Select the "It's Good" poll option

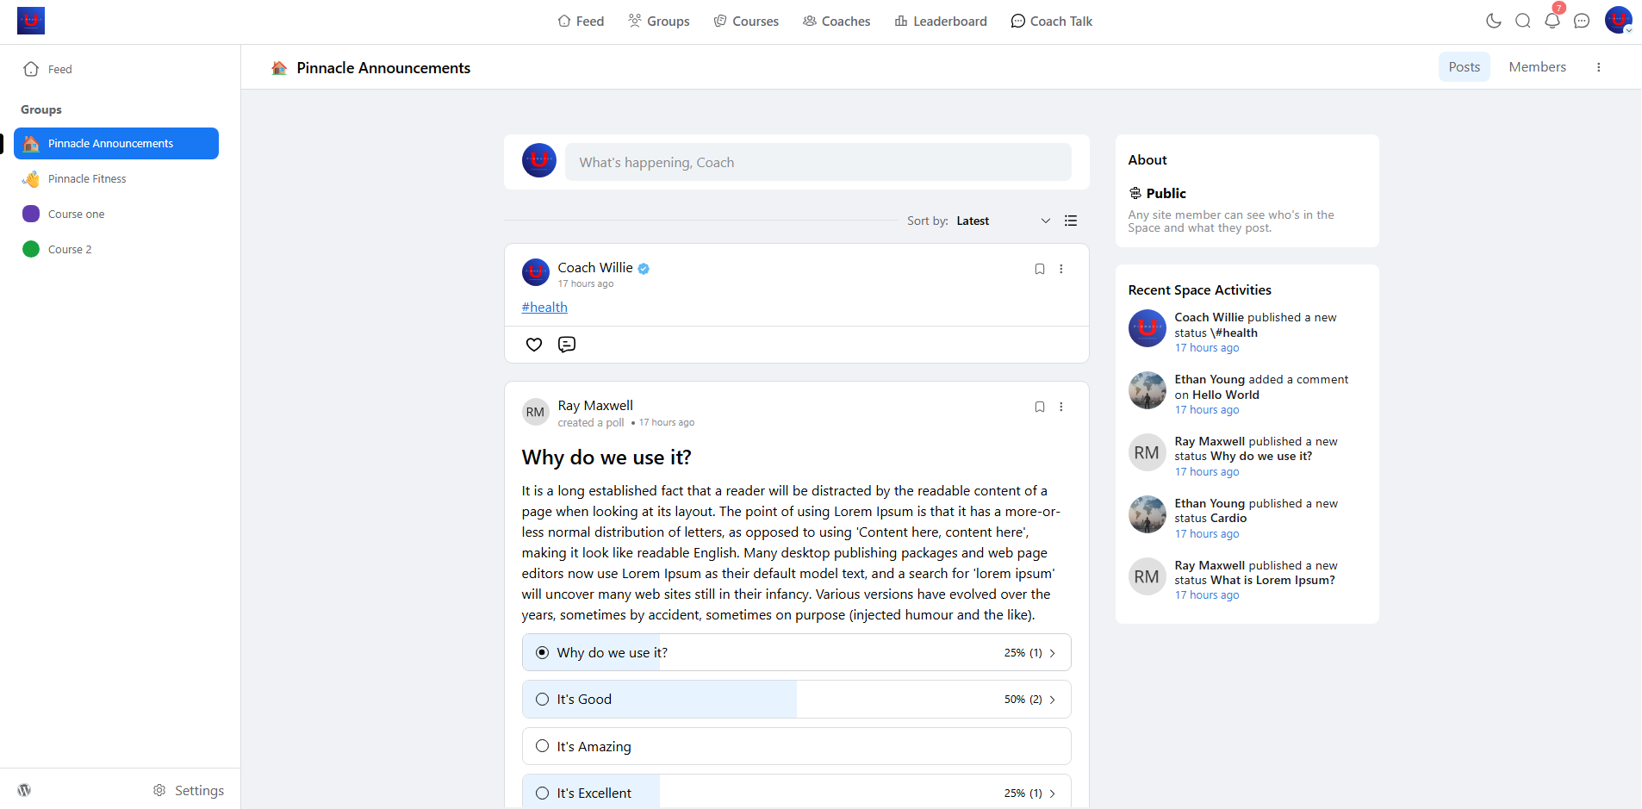(x=543, y=700)
